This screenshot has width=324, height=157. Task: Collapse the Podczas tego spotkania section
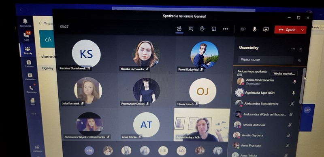(235, 73)
